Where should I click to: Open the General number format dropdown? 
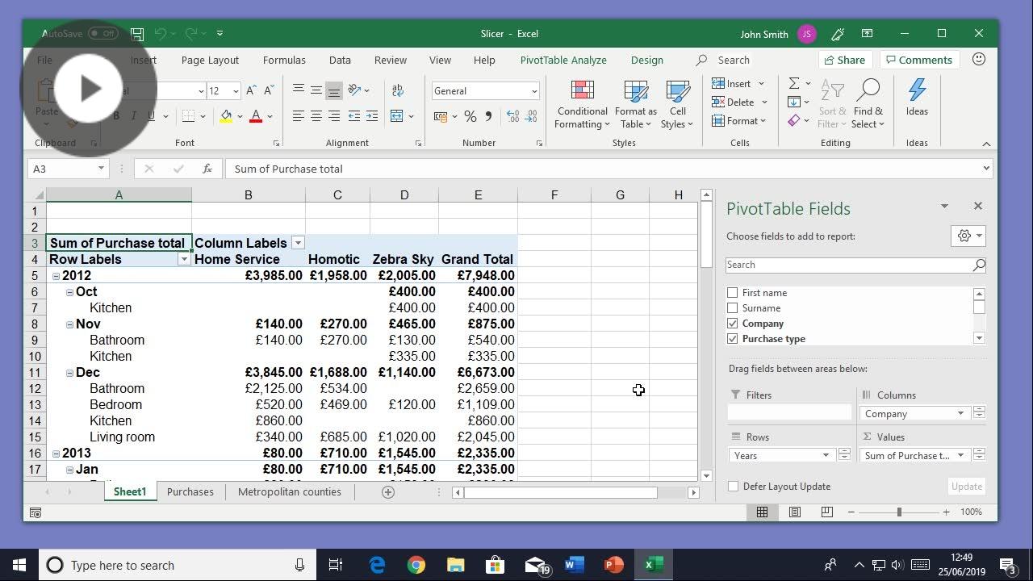533,91
